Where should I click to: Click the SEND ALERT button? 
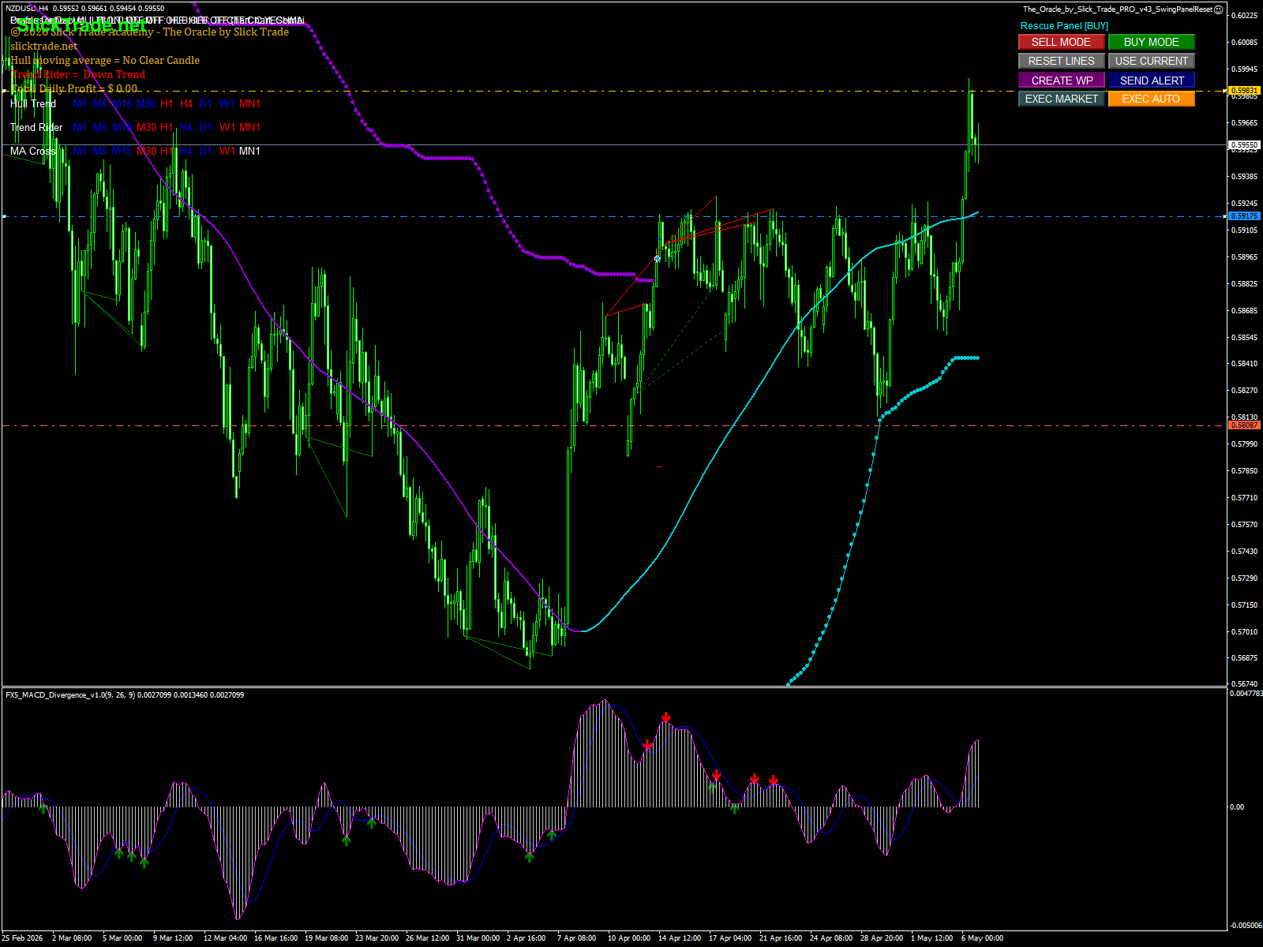coord(1151,80)
